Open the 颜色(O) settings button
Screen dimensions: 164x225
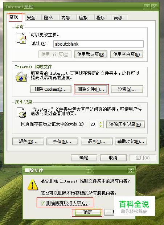tap(28, 142)
